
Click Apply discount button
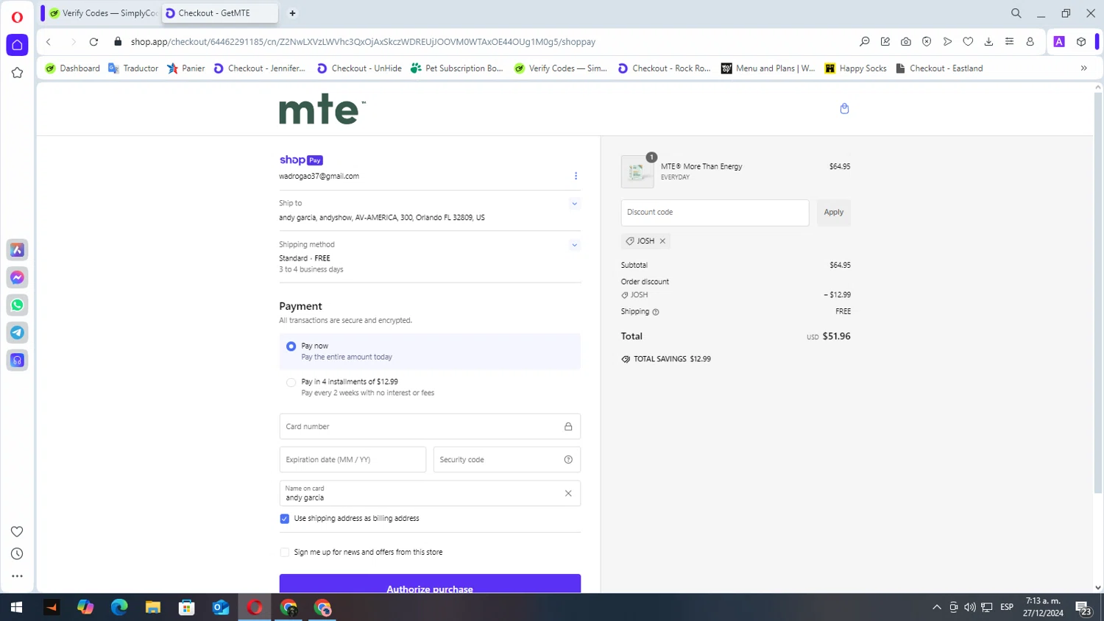[x=834, y=213]
